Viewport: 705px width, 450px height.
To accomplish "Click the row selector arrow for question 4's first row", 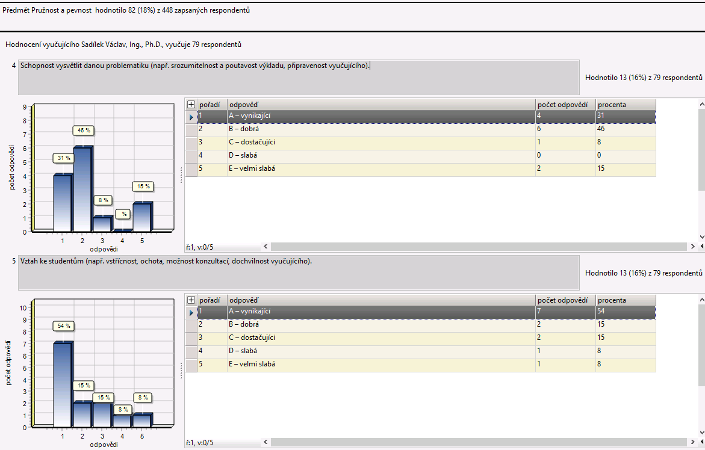I will pyautogui.click(x=191, y=117).
